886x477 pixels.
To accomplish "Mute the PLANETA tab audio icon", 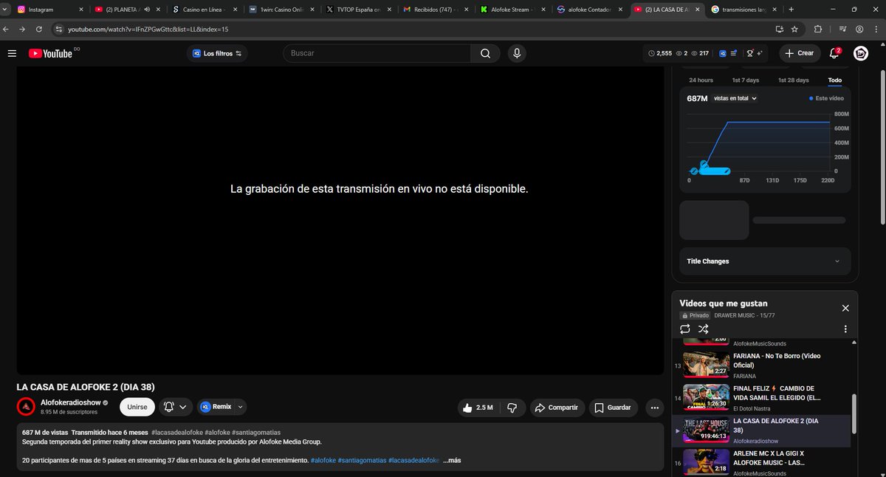I will click(x=147, y=10).
